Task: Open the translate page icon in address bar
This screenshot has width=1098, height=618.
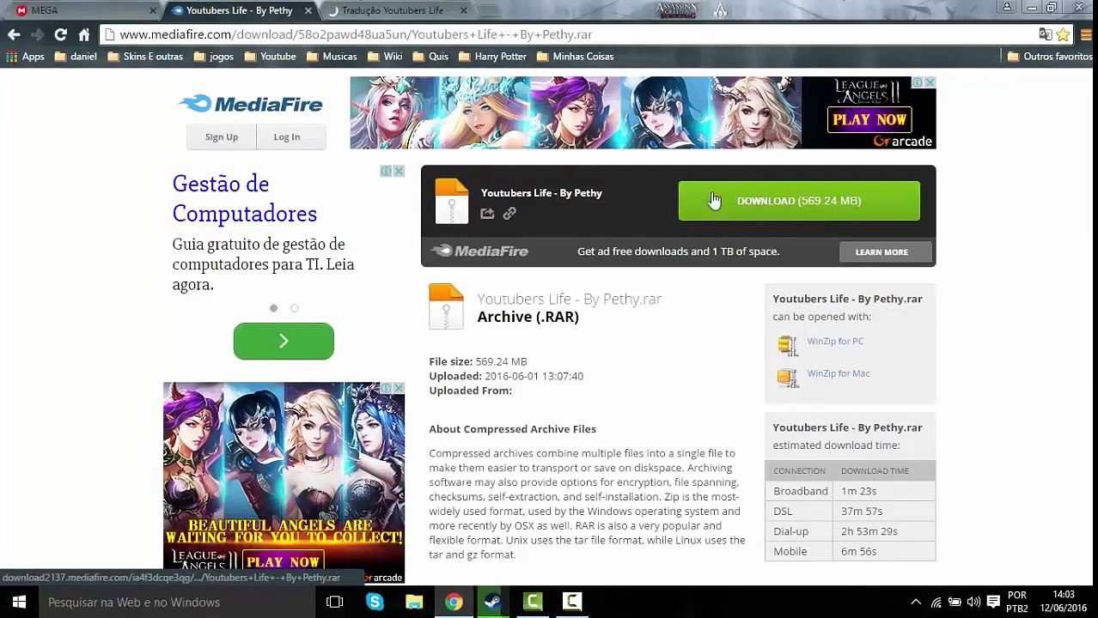Action: 1045,34
